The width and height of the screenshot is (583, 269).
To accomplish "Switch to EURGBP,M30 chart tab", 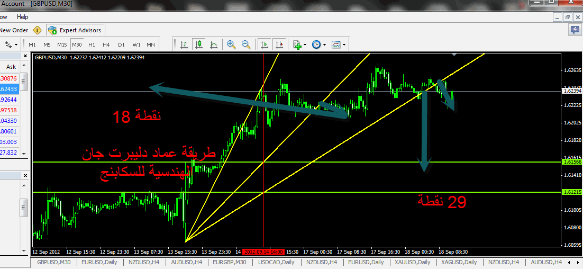I will [230, 262].
